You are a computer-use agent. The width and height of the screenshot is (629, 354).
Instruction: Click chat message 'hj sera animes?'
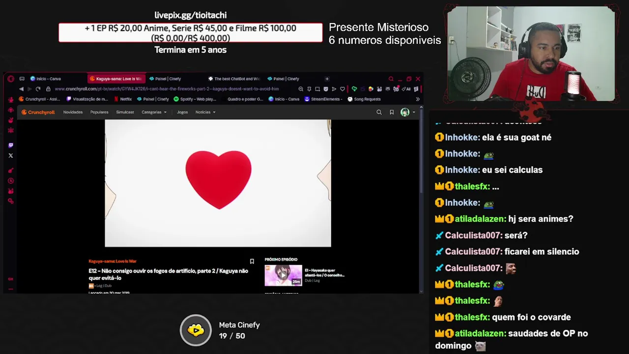tap(541, 219)
